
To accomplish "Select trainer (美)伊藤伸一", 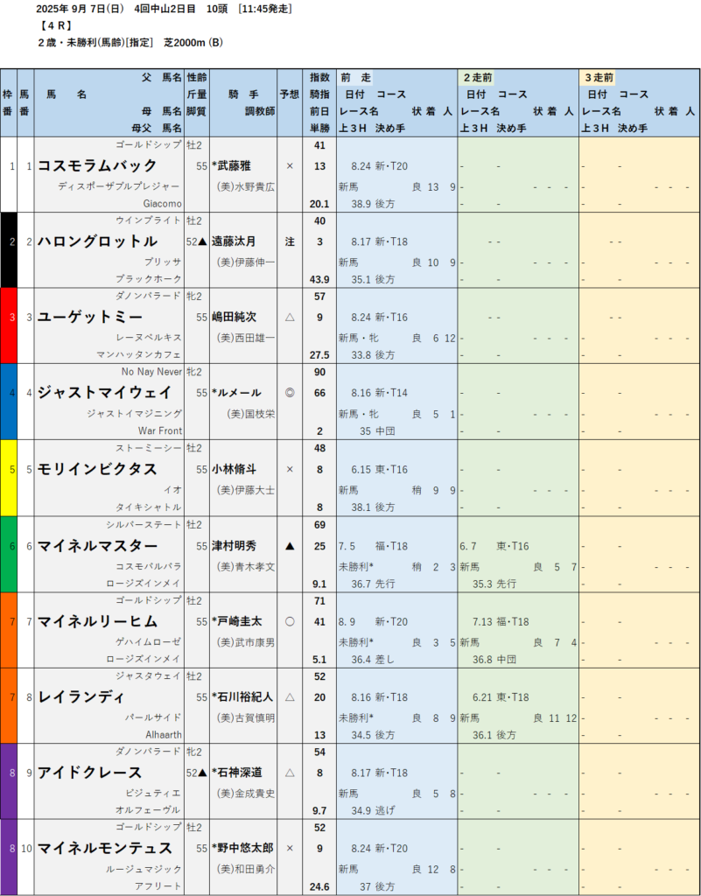I will tap(246, 262).
